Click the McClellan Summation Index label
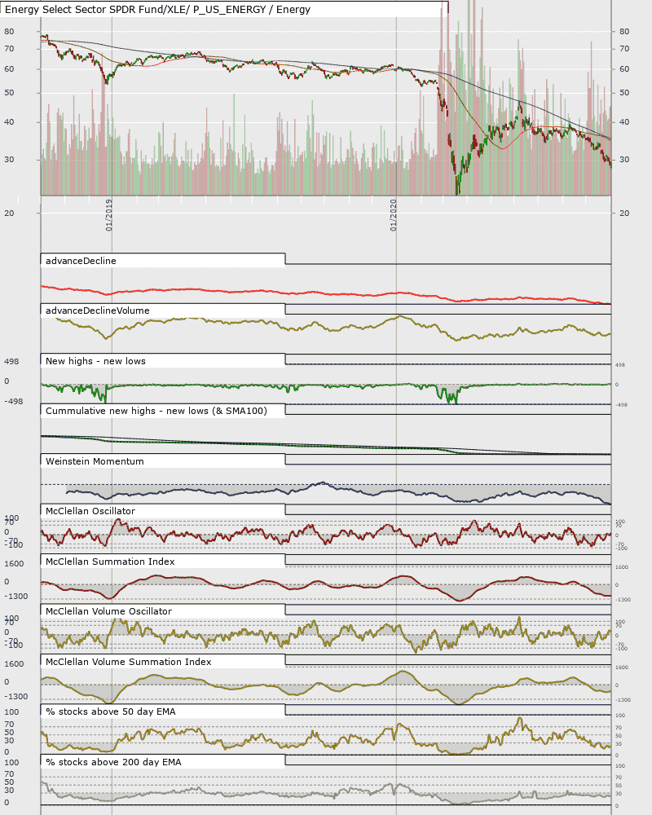Image resolution: width=652 pixels, height=815 pixels. pyautogui.click(x=110, y=562)
